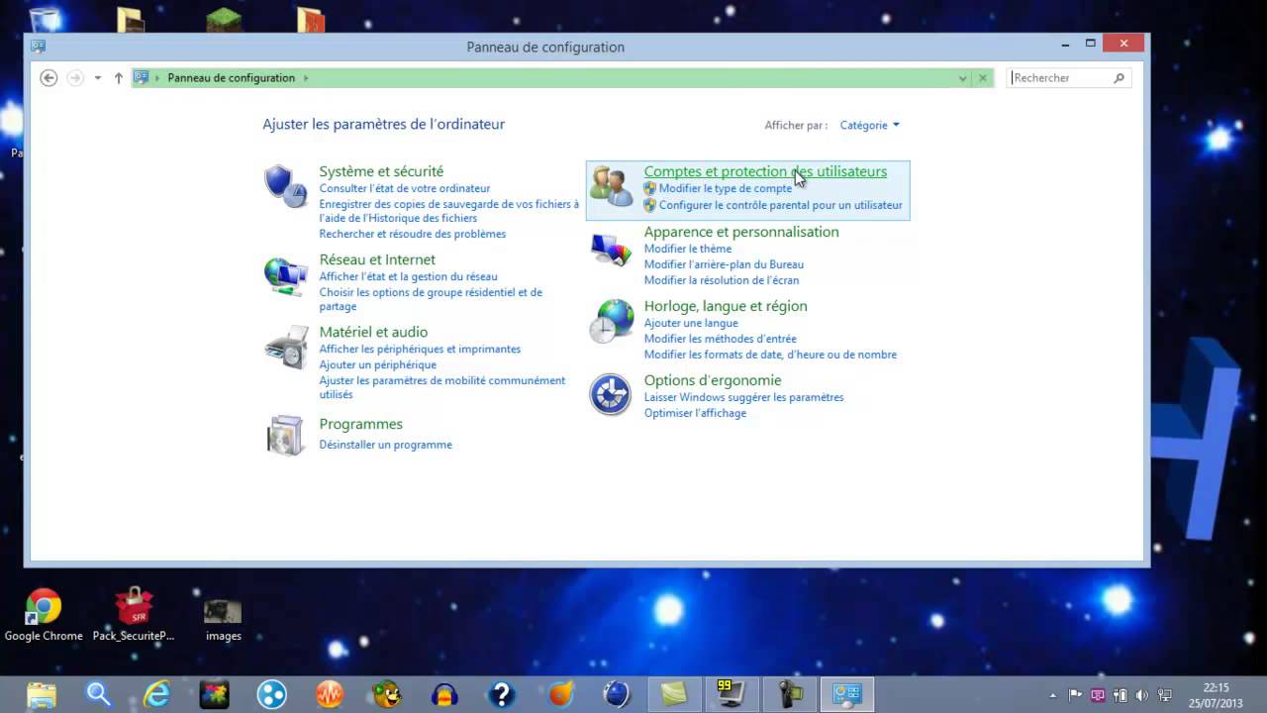The width and height of the screenshot is (1267, 713).
Task: Expand the address bar history dropdown
Action: [962, 77]
